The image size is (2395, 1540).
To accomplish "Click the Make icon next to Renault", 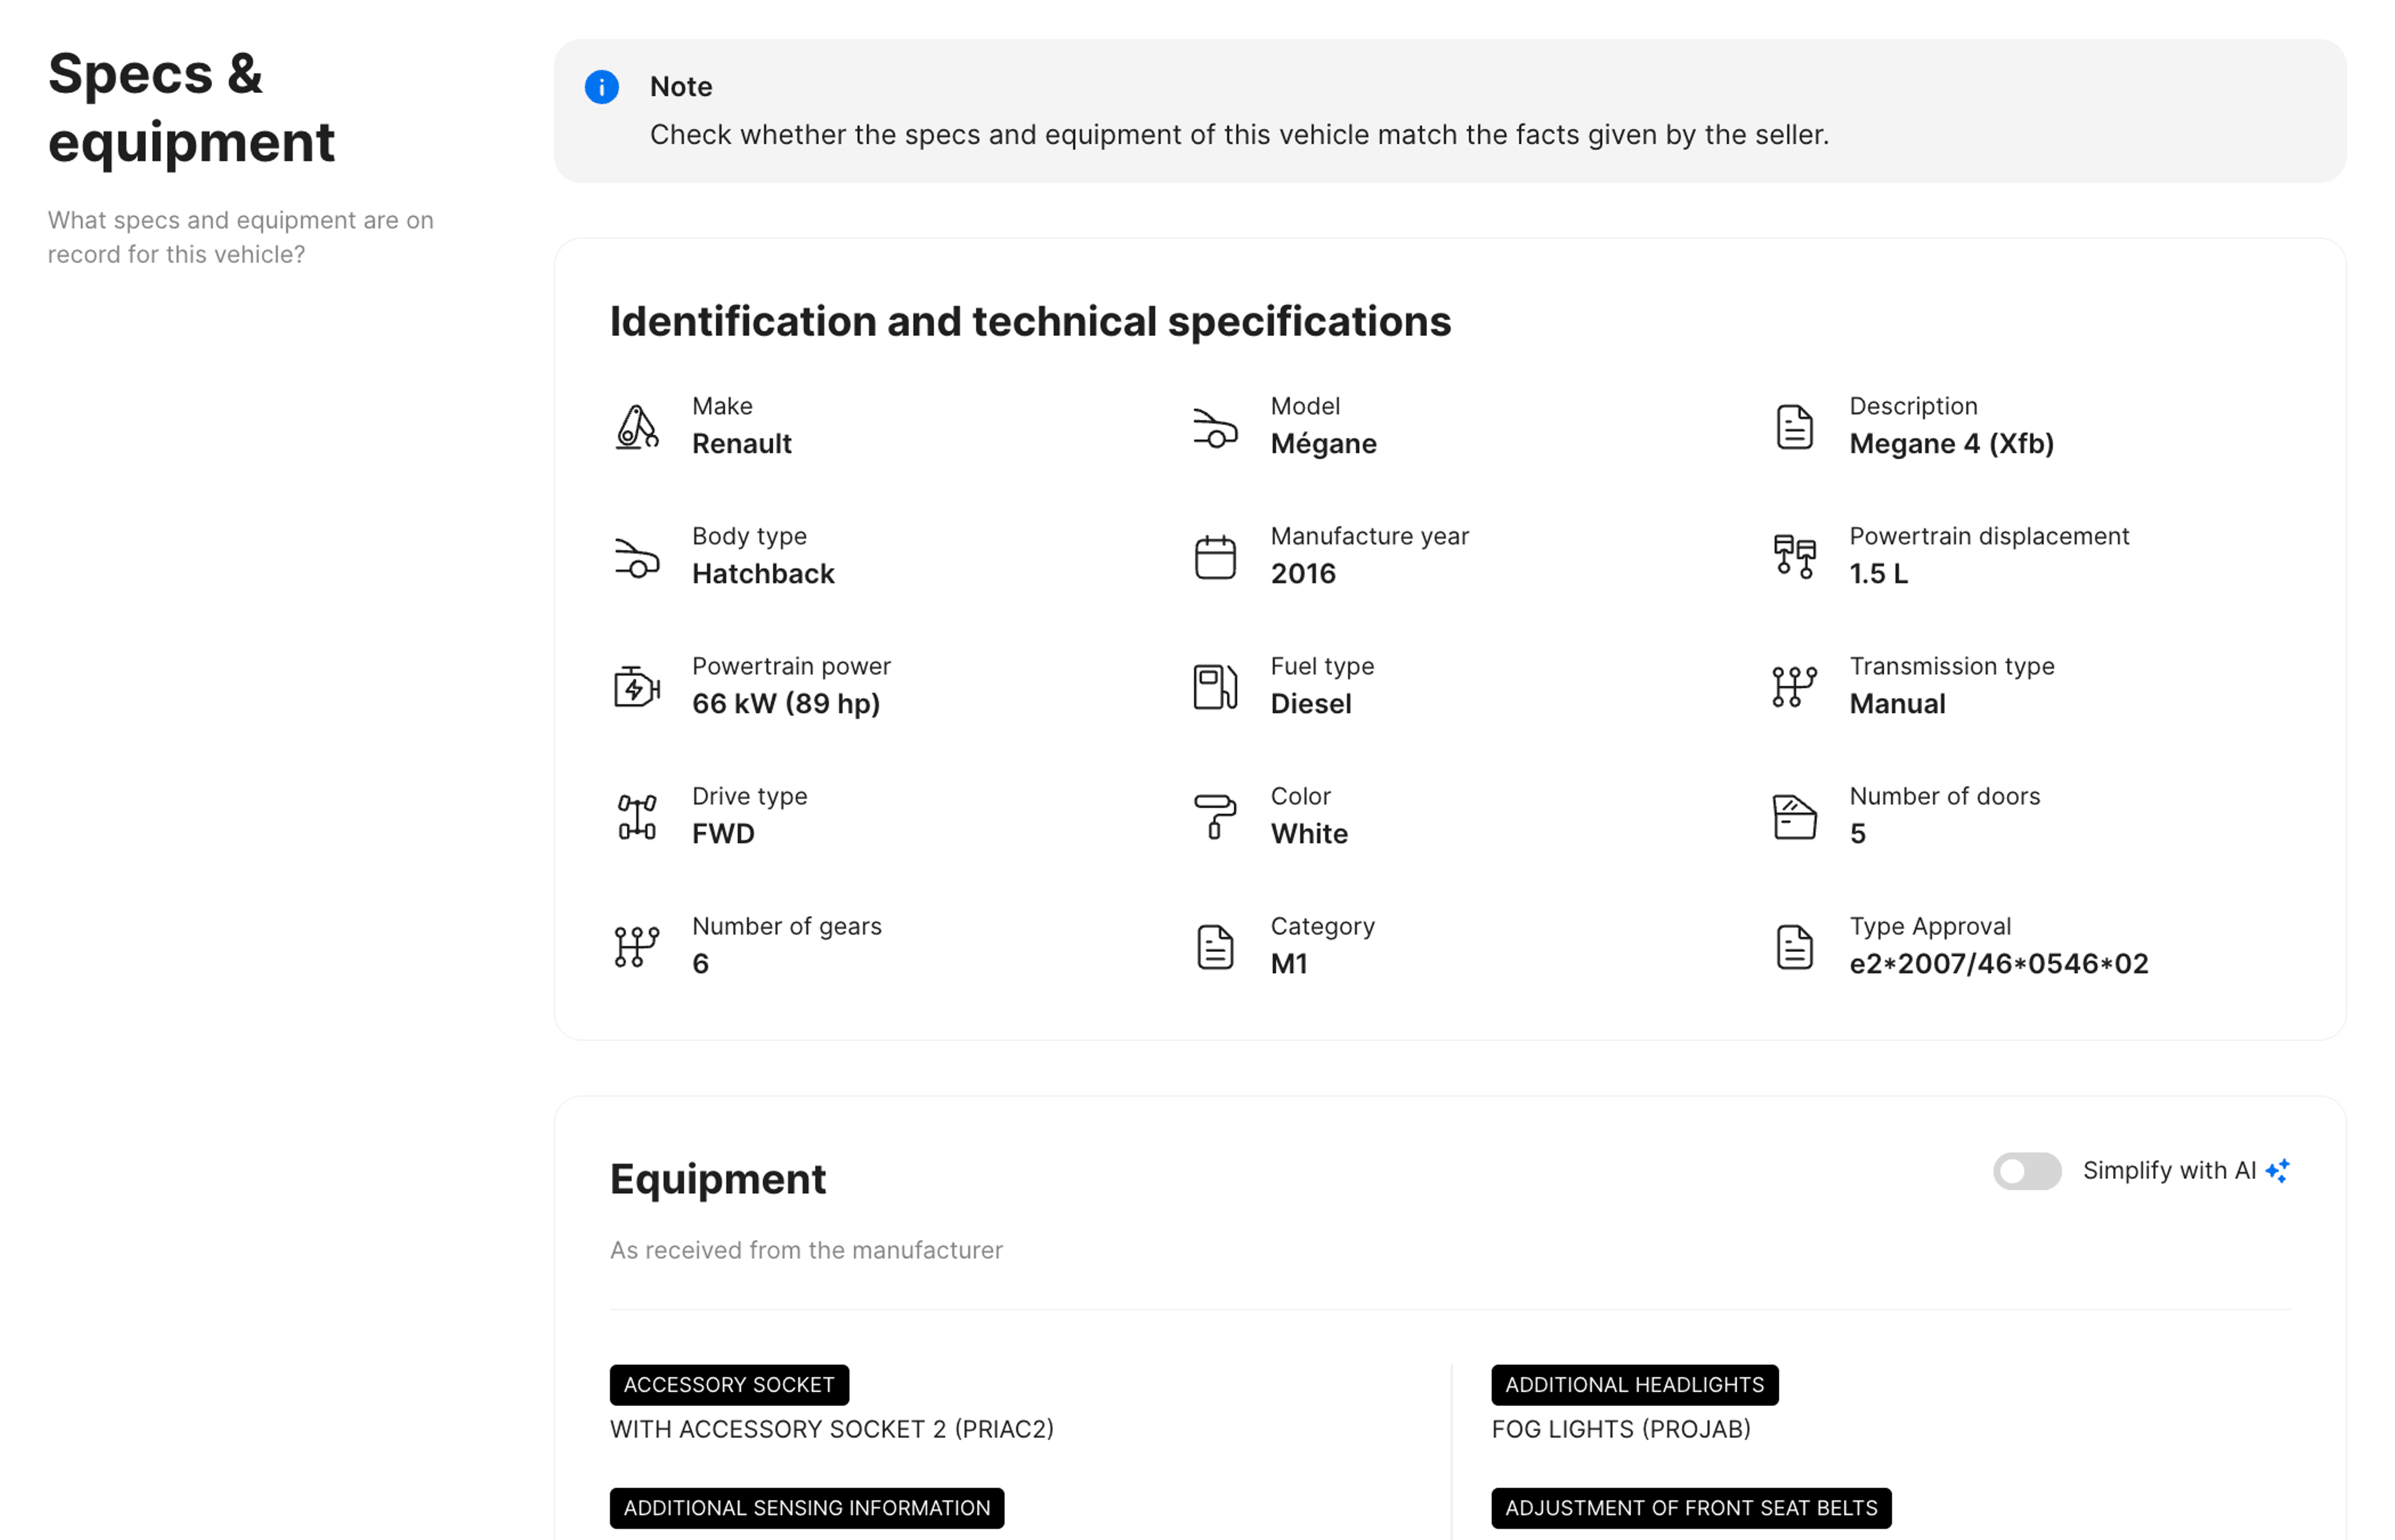I will pos(636,427).
